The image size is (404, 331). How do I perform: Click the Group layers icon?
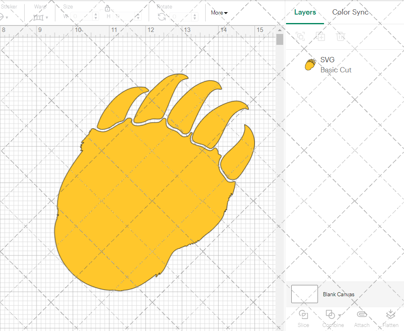tap(300, 36)
